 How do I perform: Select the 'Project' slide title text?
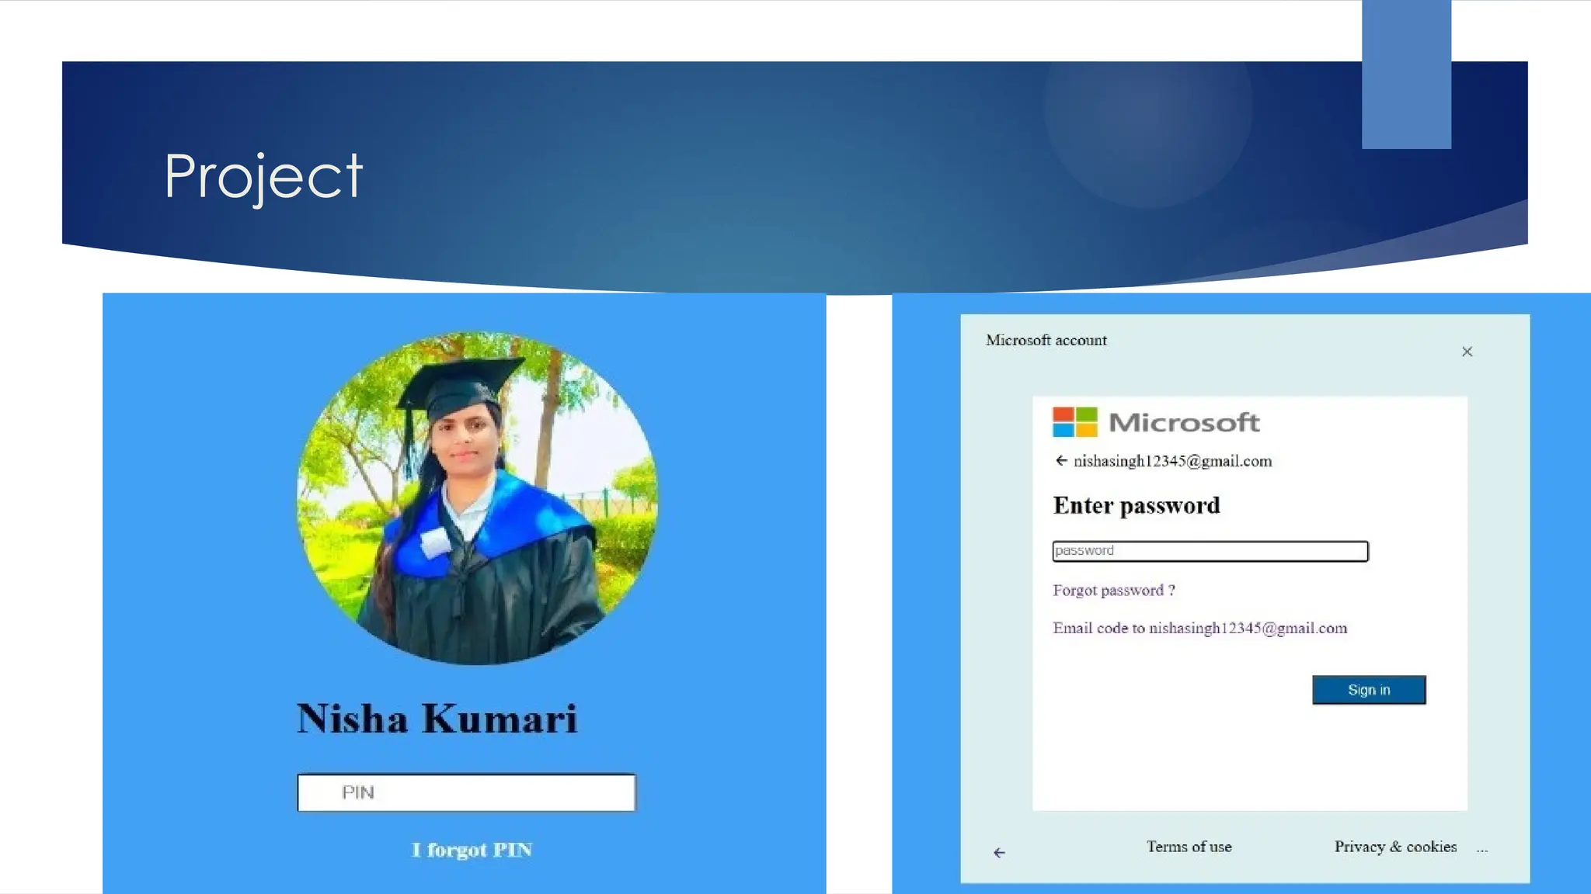coord(263,177)
